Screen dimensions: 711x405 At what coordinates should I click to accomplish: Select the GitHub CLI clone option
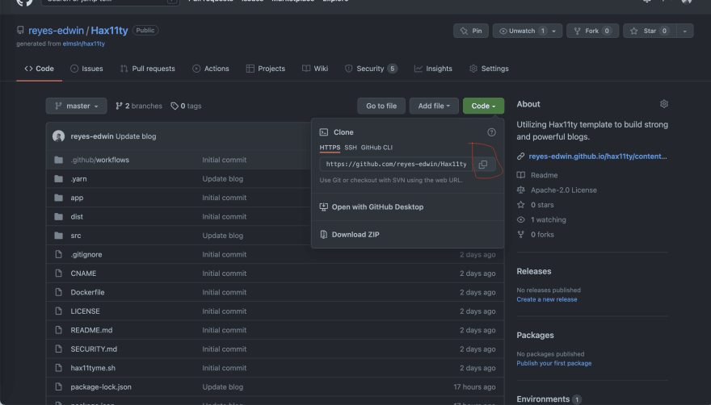click(x=377, y=148)
